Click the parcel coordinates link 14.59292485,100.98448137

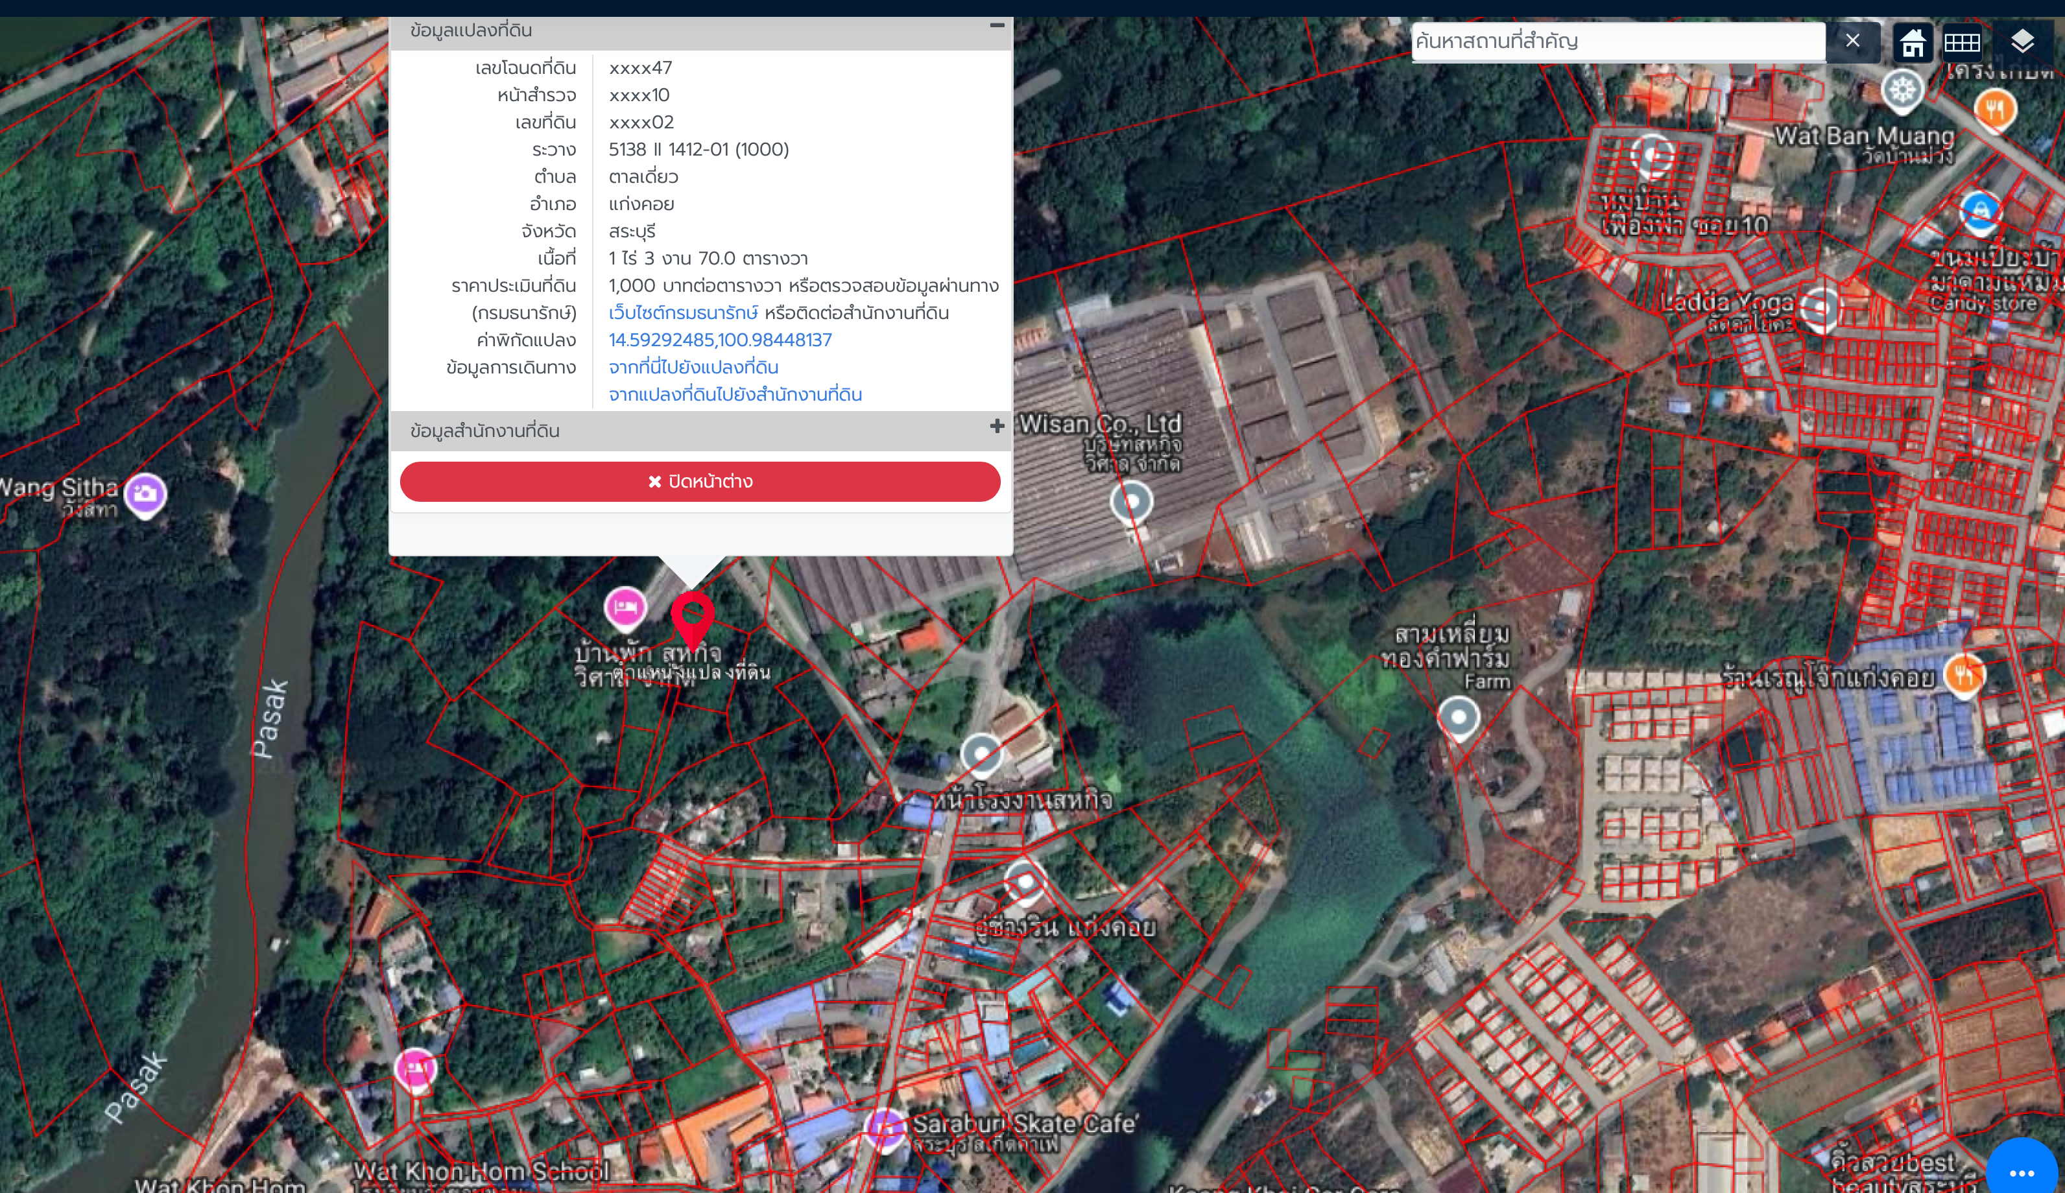(719, 340)
